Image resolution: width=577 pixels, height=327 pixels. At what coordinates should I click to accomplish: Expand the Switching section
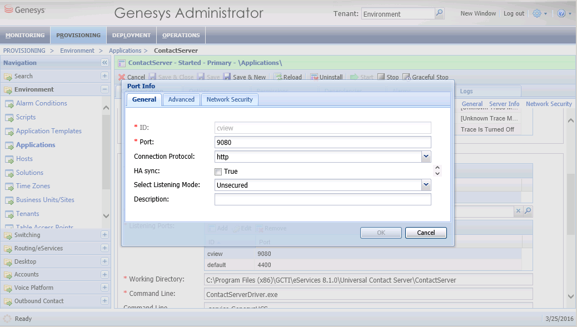coord(105,235)
